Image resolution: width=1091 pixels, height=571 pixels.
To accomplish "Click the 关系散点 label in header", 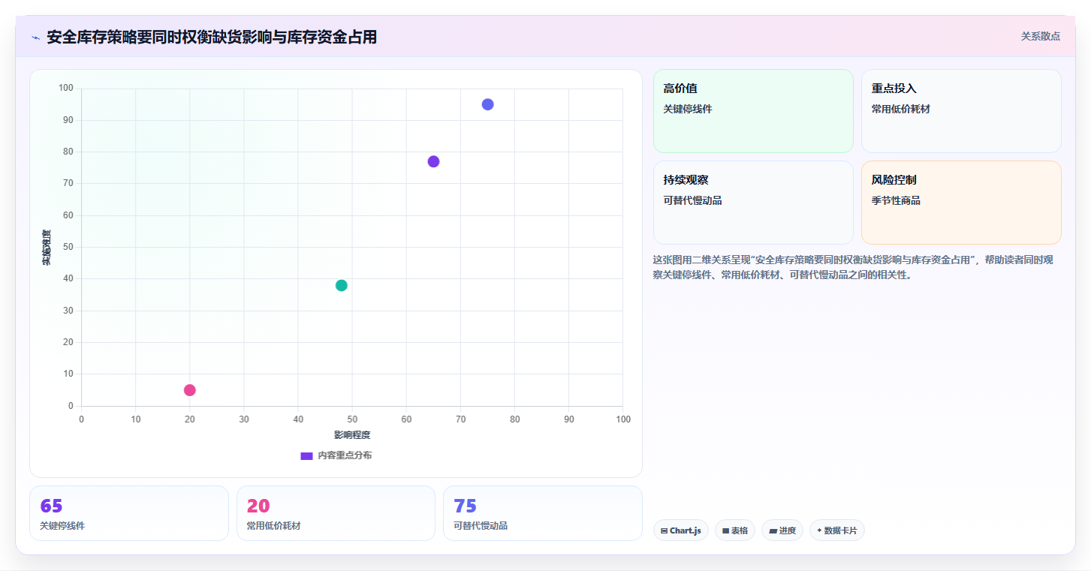I will (x=1040, y=36).
